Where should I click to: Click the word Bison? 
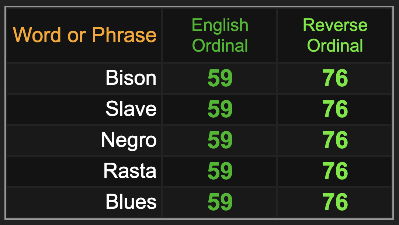(131, 78)
